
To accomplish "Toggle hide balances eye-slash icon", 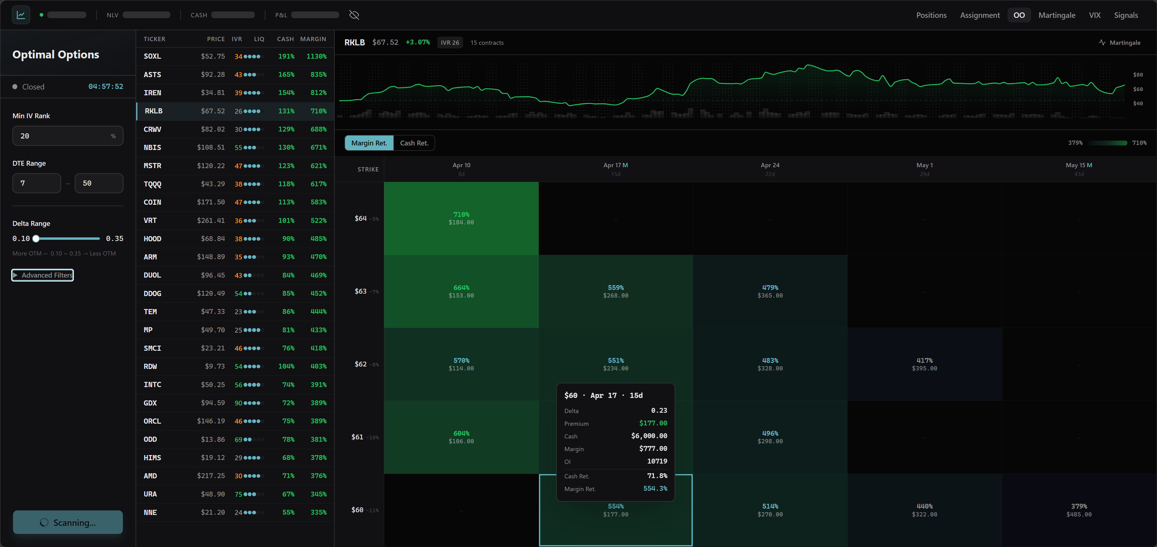I will (x=354, y=15).
